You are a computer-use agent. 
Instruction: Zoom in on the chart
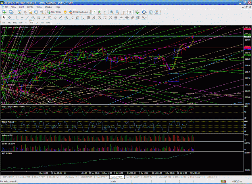(x=112, y=12)
